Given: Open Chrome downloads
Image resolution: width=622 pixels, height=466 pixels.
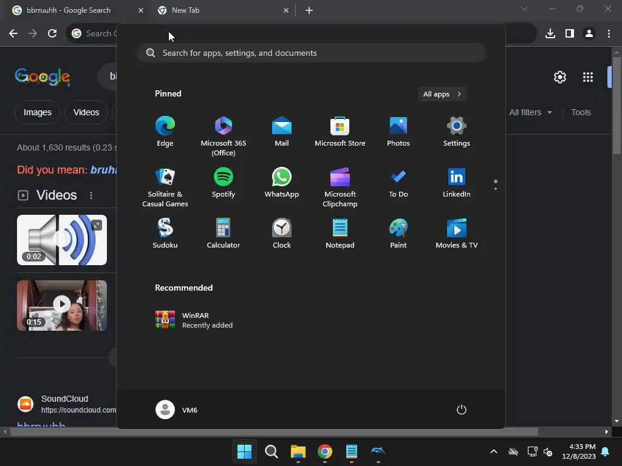Looking at the screenshot, I should click(x=550, y=33).
